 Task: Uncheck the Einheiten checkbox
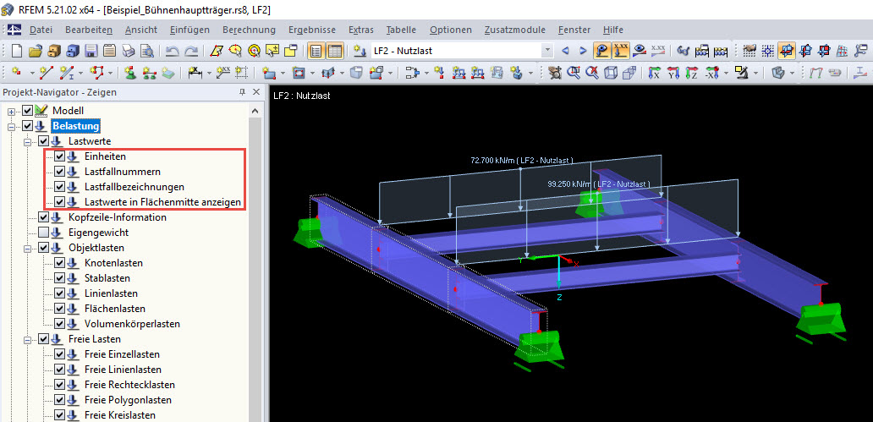point(60,156)
